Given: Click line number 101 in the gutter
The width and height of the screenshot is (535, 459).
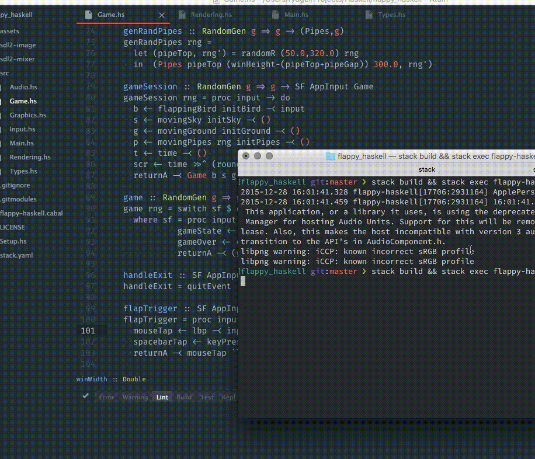Looking at the screenshot, I should click(88, 331).
